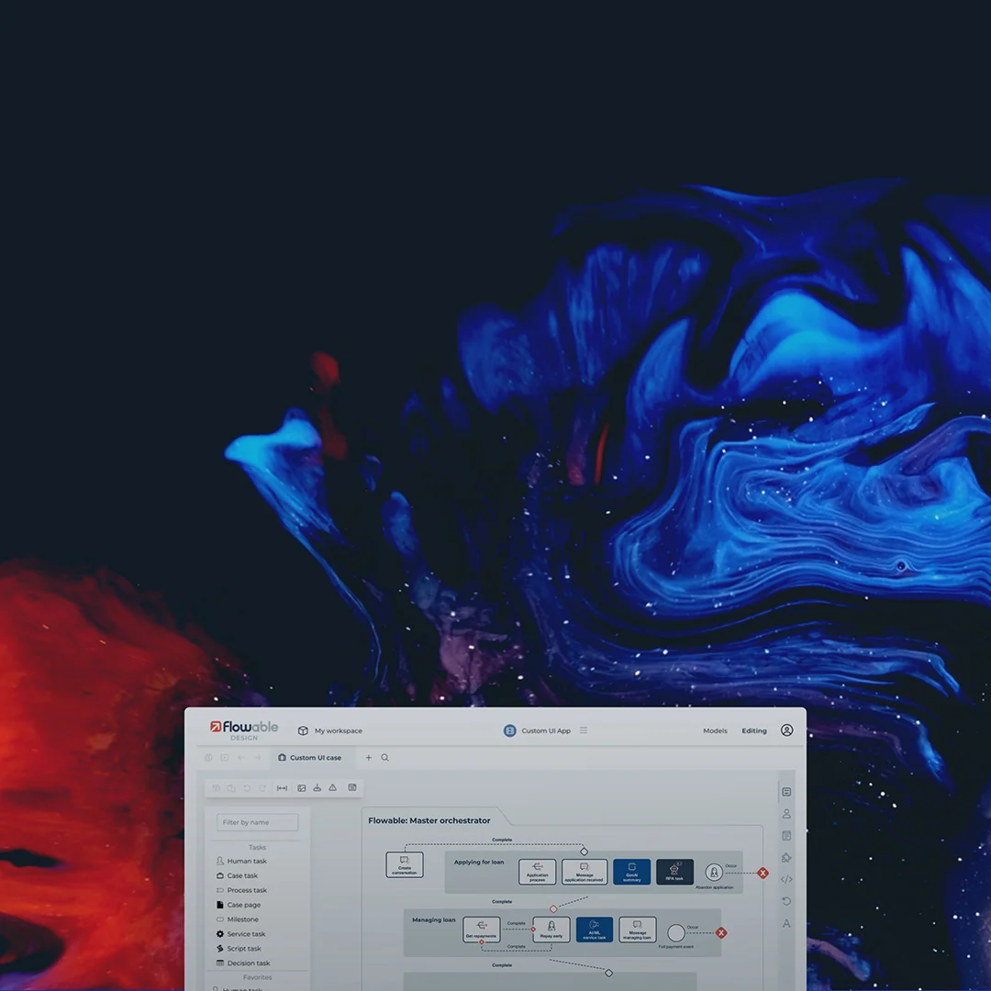Open the properties panel icon in right sidebar

click(x=786, y=792)
